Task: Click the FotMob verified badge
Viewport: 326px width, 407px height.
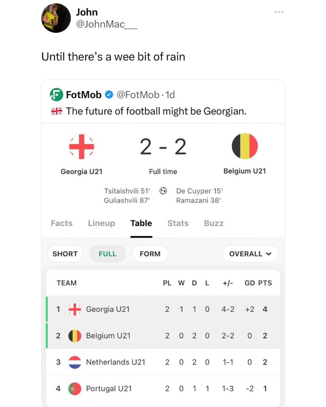Action: pyautogui.click(x=109, y=95)
